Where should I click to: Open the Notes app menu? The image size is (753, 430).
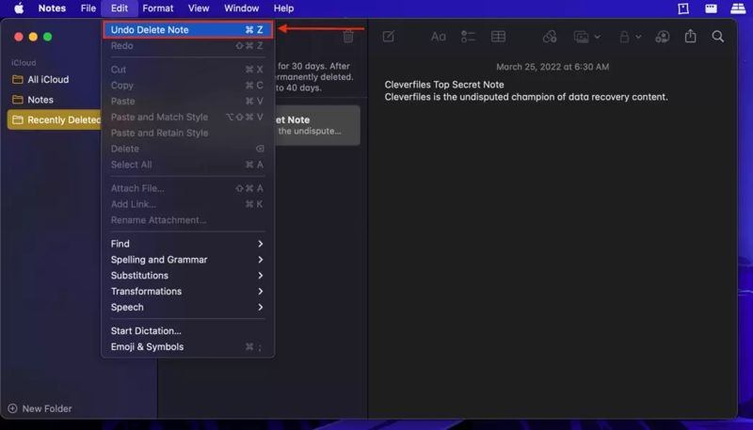52,8
